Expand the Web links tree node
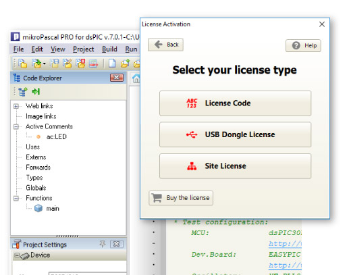349x275 pixels. coord(16,106)
